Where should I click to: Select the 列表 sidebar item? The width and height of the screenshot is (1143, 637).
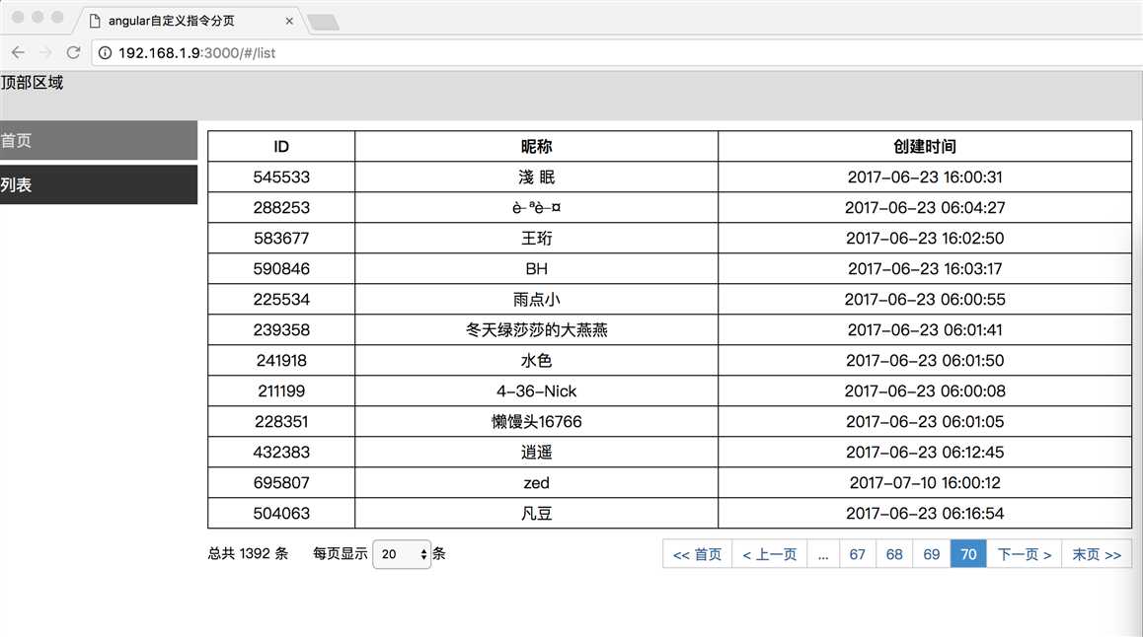pyautogui.click(x=99, y=183)
